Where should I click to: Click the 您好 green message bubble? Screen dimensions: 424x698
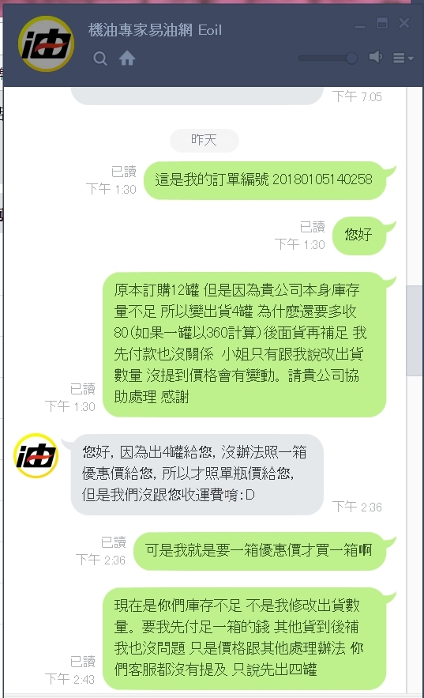[359, 236]
